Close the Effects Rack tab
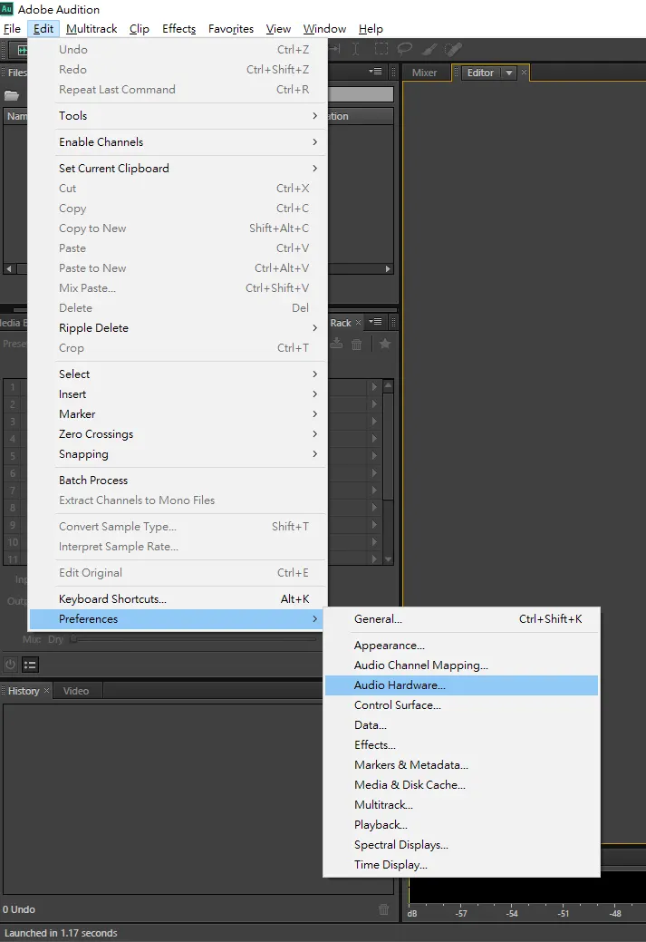This screenshot has width=646, height=942. point(359,323)
